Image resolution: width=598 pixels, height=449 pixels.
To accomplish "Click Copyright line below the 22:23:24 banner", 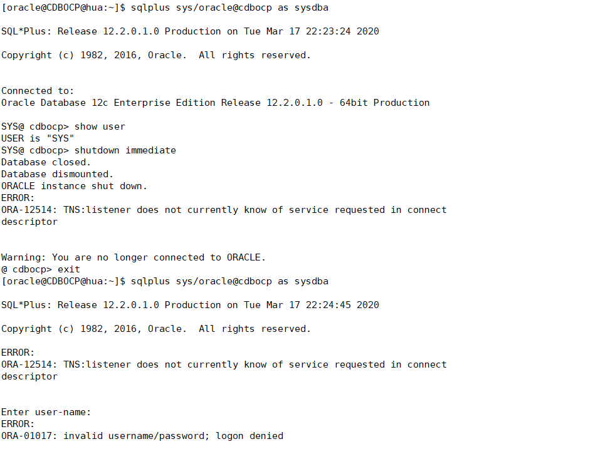I will pos(156,55).
